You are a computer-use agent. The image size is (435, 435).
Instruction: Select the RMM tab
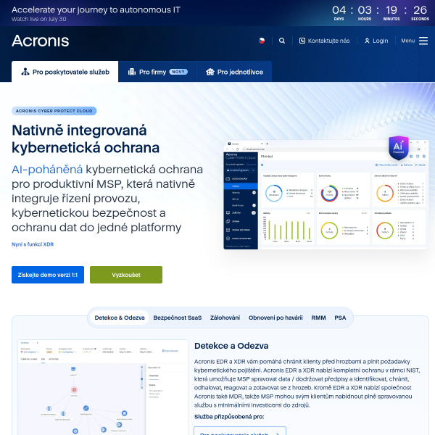pos(318,318)
